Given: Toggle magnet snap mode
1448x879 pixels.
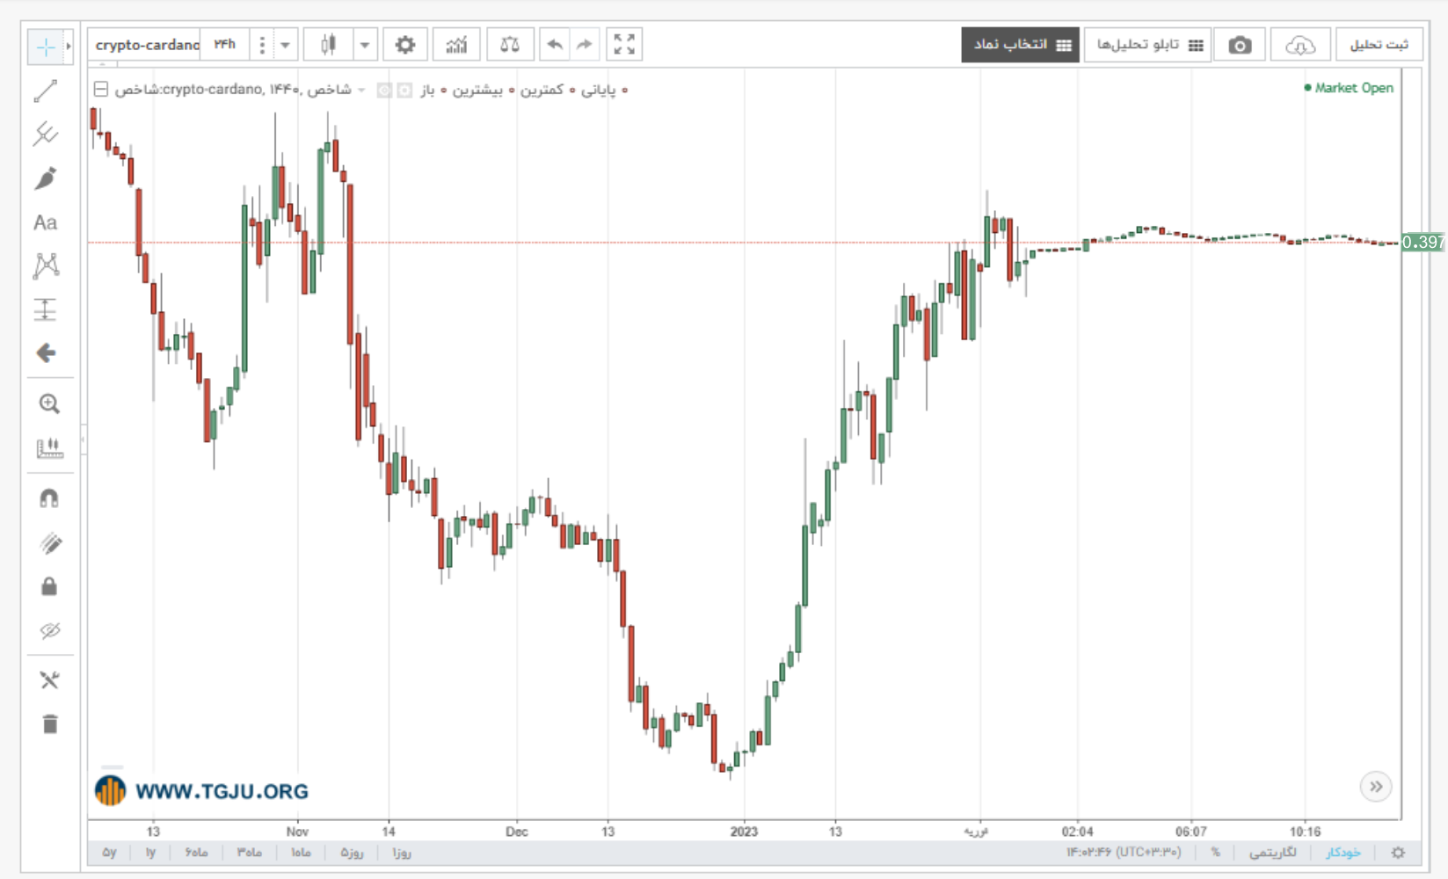Looking at the screenshot, I should tap(49, 499).
